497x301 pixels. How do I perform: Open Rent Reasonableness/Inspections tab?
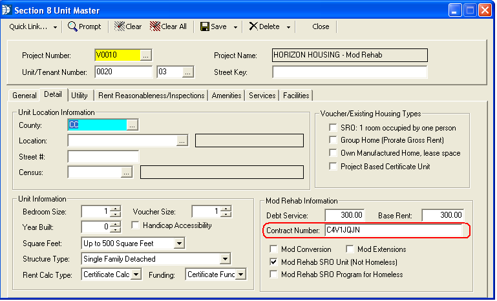(151, 96)
